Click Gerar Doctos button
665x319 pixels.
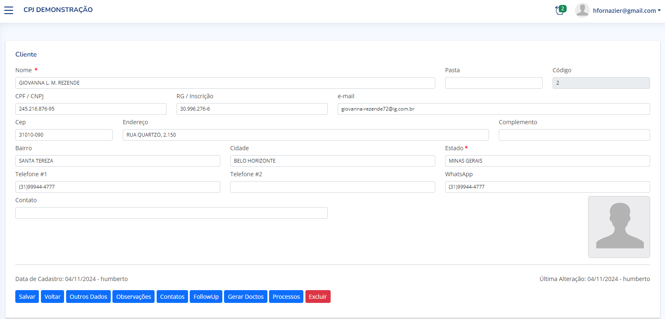(246, 297)
